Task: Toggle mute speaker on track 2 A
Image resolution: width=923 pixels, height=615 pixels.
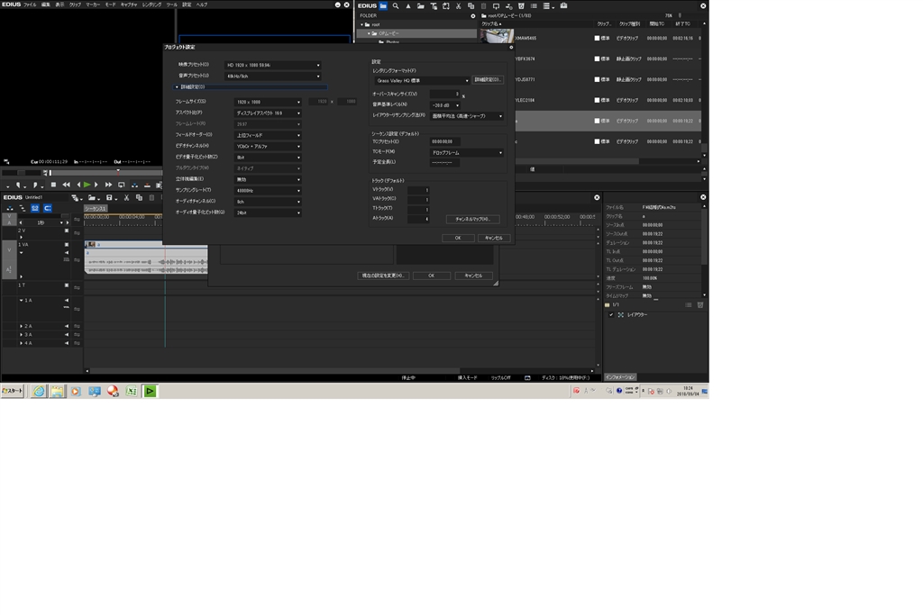Action: [x=67, y=326]
